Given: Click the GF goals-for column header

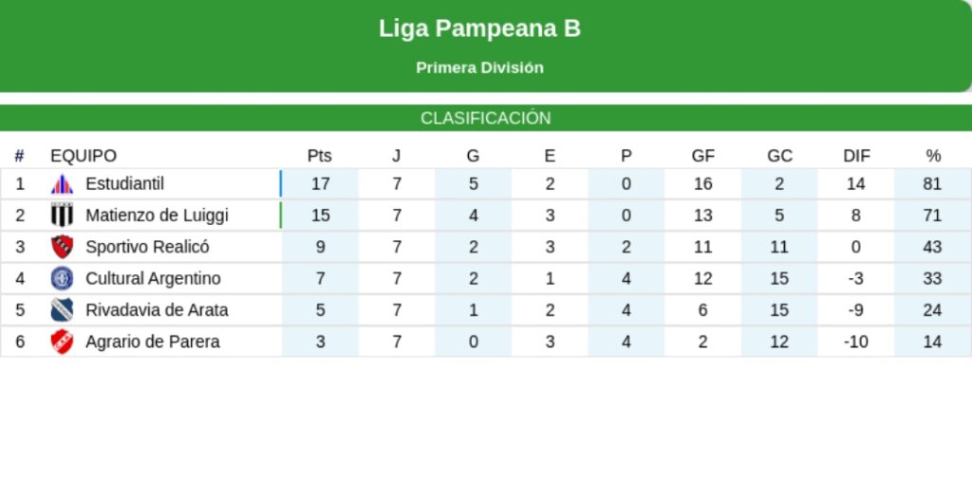Looking at the screenshot, I should click(702, 156).
